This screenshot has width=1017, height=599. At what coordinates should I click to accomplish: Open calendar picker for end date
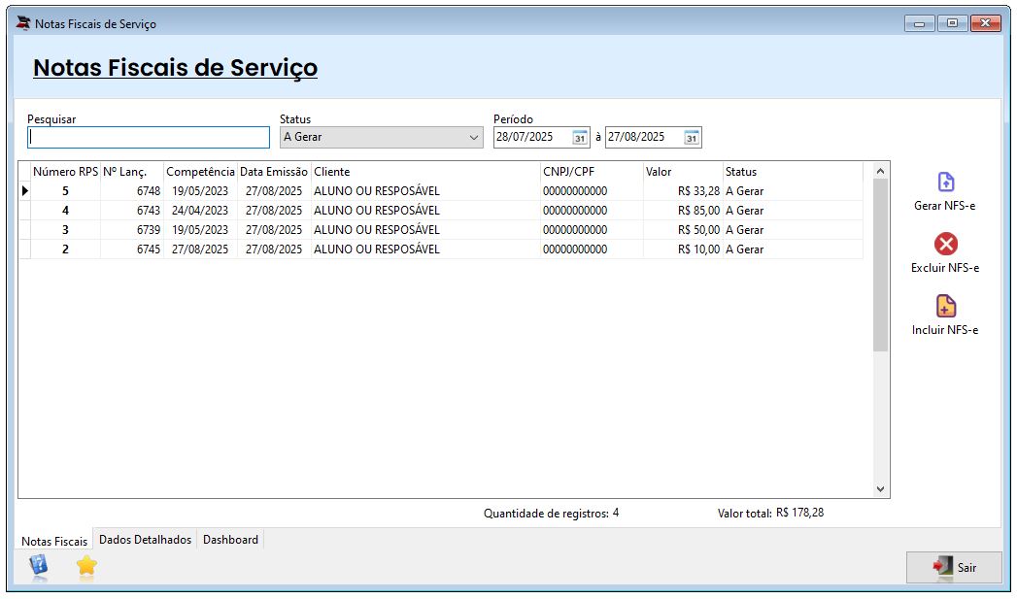tap(692, 137)
